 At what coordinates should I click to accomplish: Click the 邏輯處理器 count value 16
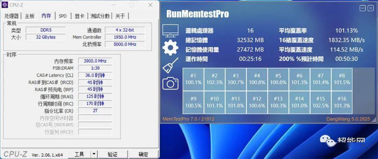(250, 31)
